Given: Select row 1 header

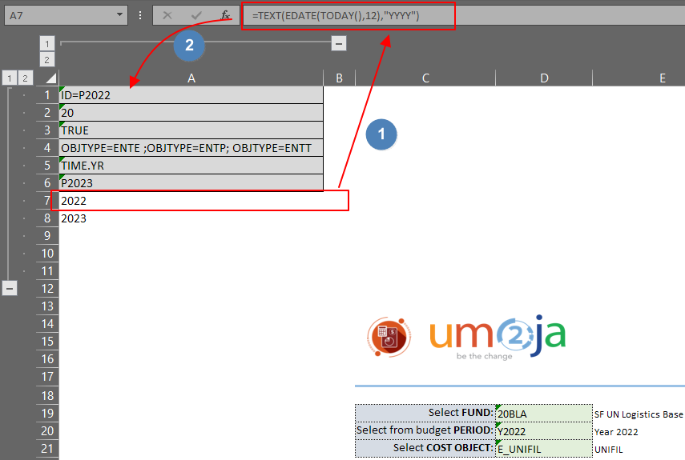Looking at the screenshot, I should [x=47, y=95].
